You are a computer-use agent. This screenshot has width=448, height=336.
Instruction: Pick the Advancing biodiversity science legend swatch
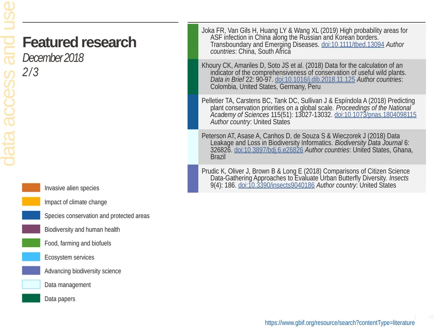click(x=31, y=270)
